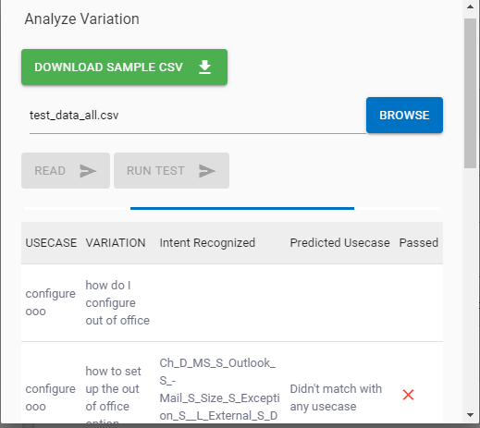The height and width of the screenshot is (428, 480).
Task: Click the scrollbar up arrow
Action: (470, 6)
